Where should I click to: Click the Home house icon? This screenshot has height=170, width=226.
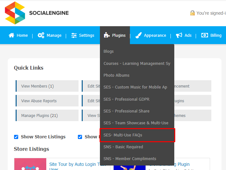coord(11,35)
